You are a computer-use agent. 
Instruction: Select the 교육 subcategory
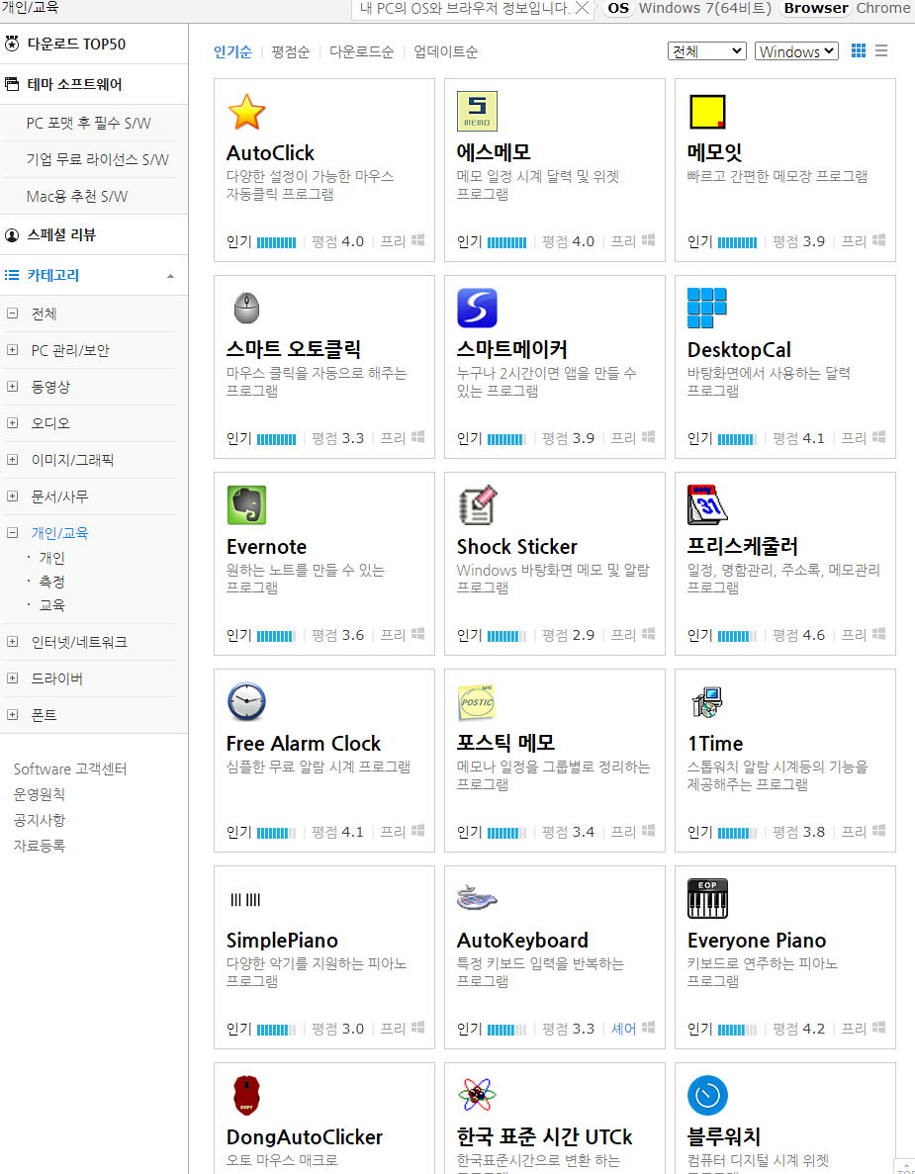coord(51,605)
